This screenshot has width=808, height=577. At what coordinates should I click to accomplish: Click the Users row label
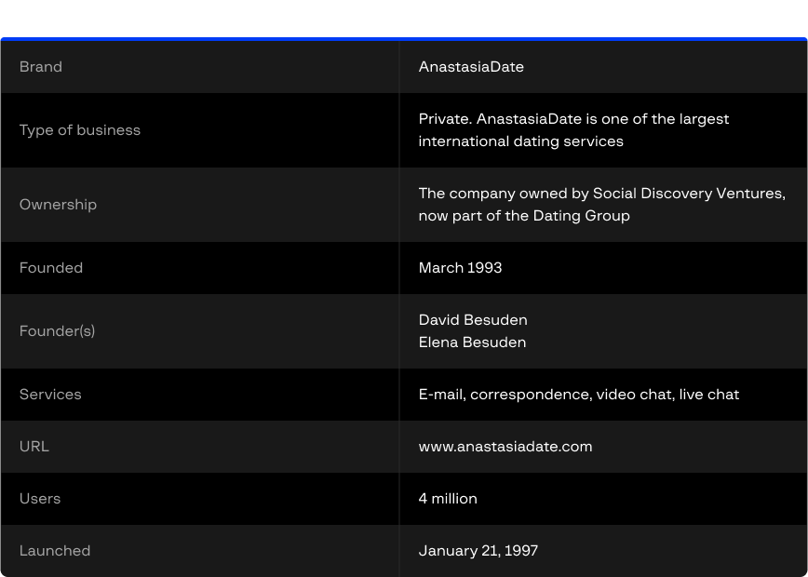pyautogui.click(x=40, y=499)
